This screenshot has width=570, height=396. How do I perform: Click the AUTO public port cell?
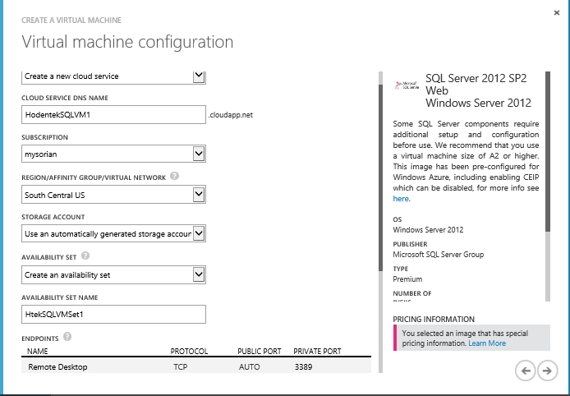pyautogui.click(x=250, y=367)
